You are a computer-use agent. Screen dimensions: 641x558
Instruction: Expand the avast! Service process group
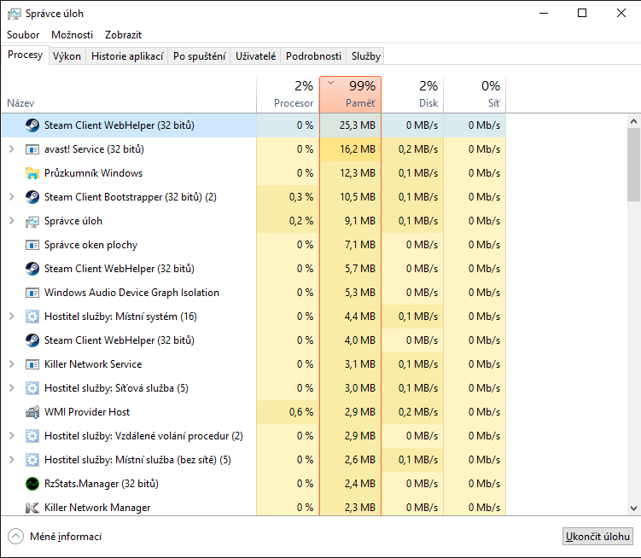point(11,149)
